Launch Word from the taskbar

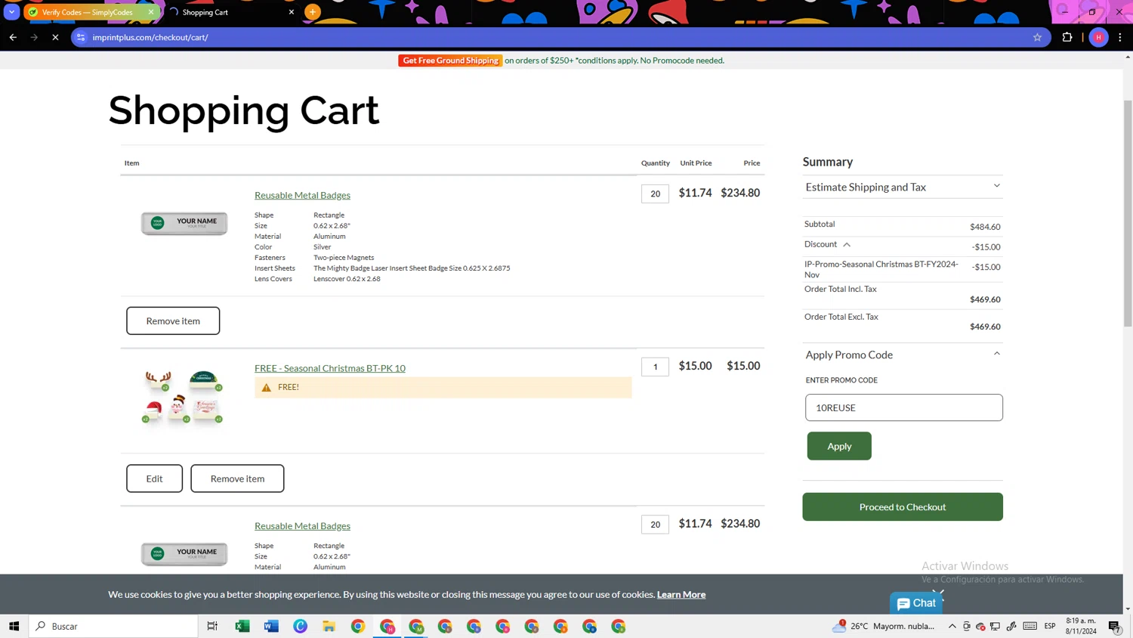point(271,626)
